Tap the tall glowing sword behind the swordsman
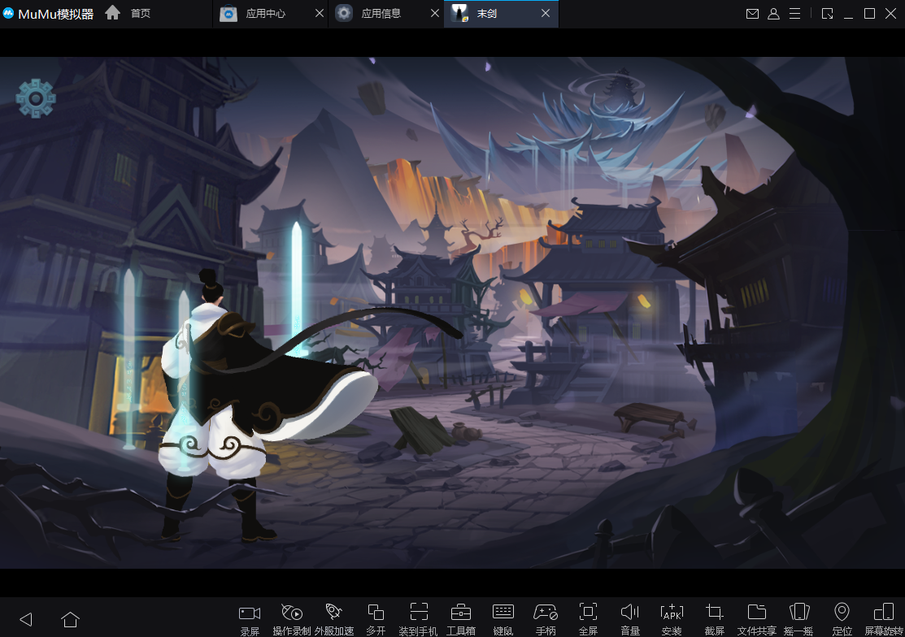This screenshot has height=637, width=905. click(x=297, y=288)
